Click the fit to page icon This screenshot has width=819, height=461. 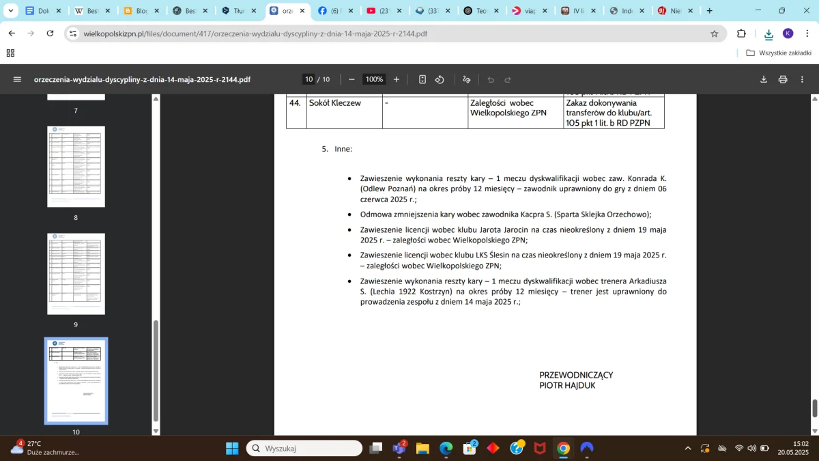click(x=422, y=79)
